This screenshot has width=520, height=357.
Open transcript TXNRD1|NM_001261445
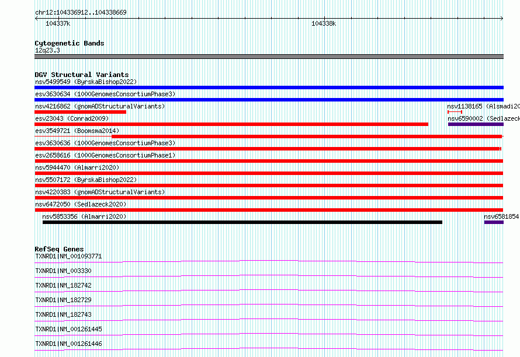tap(68, 329)
